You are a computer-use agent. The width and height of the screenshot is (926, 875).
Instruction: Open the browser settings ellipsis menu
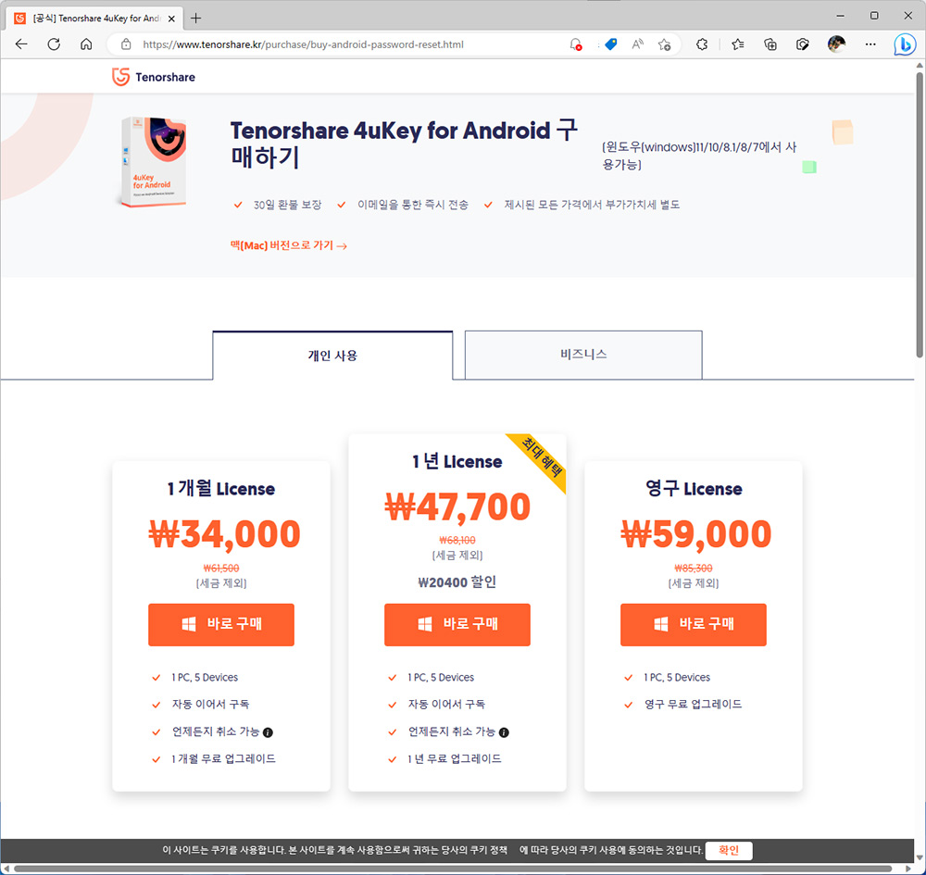coord(870,44)
